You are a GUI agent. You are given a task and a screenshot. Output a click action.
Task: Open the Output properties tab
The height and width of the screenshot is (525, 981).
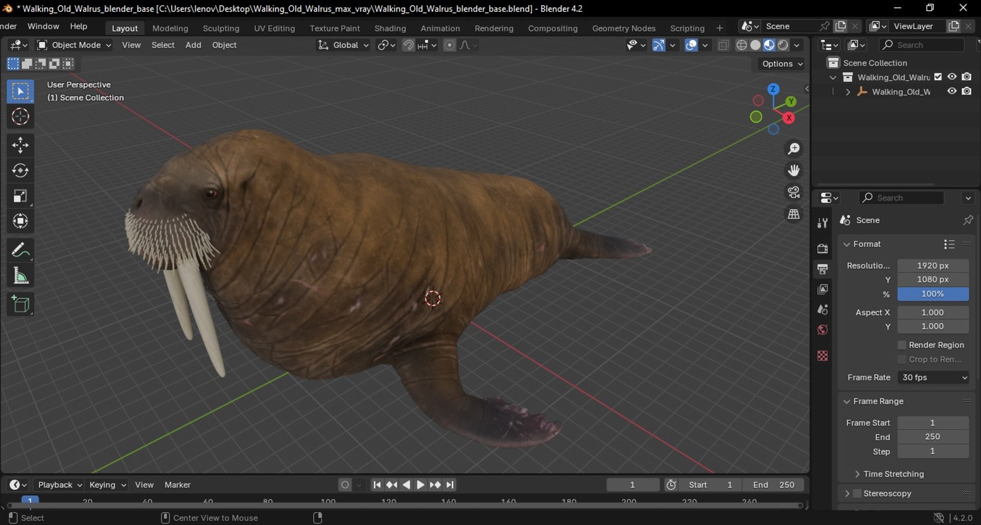(822, 269)
